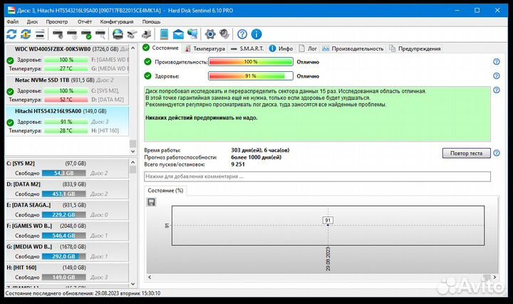The image size is (513, 304).
Task: Click the help icon beside green status text
Action: click(x=497, y=90)
